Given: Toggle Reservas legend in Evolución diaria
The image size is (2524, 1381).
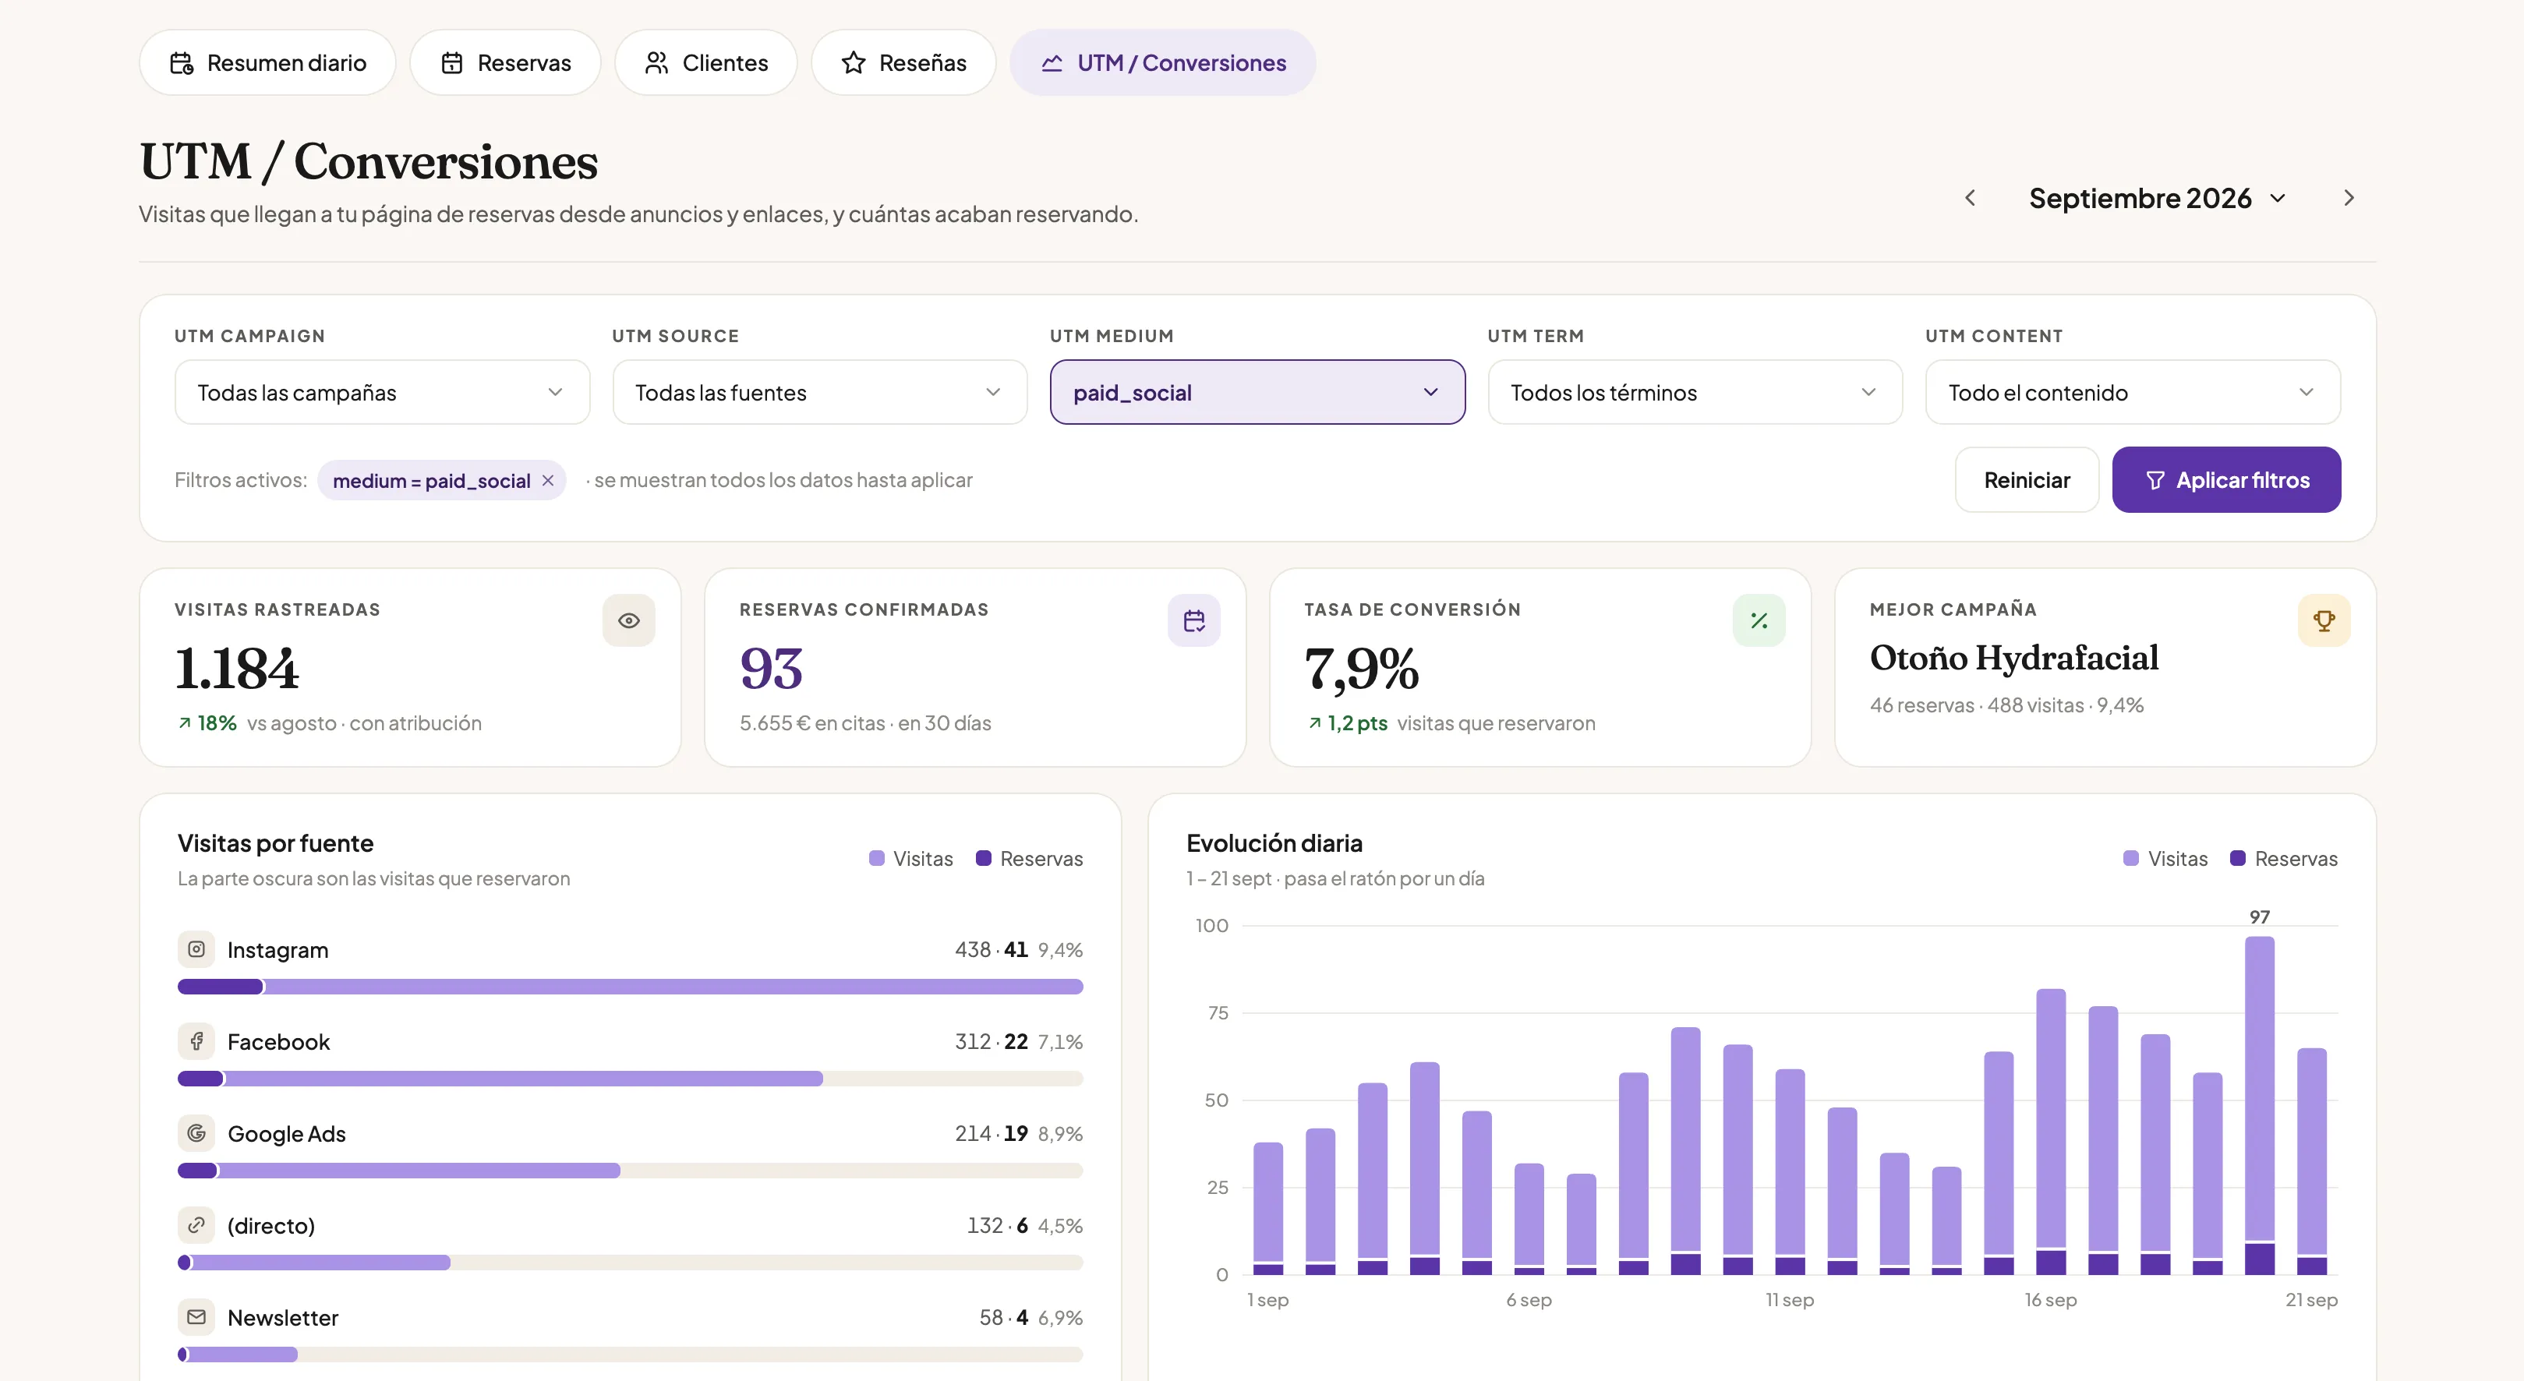Looking at the screenshot, I should point(2283,859).
